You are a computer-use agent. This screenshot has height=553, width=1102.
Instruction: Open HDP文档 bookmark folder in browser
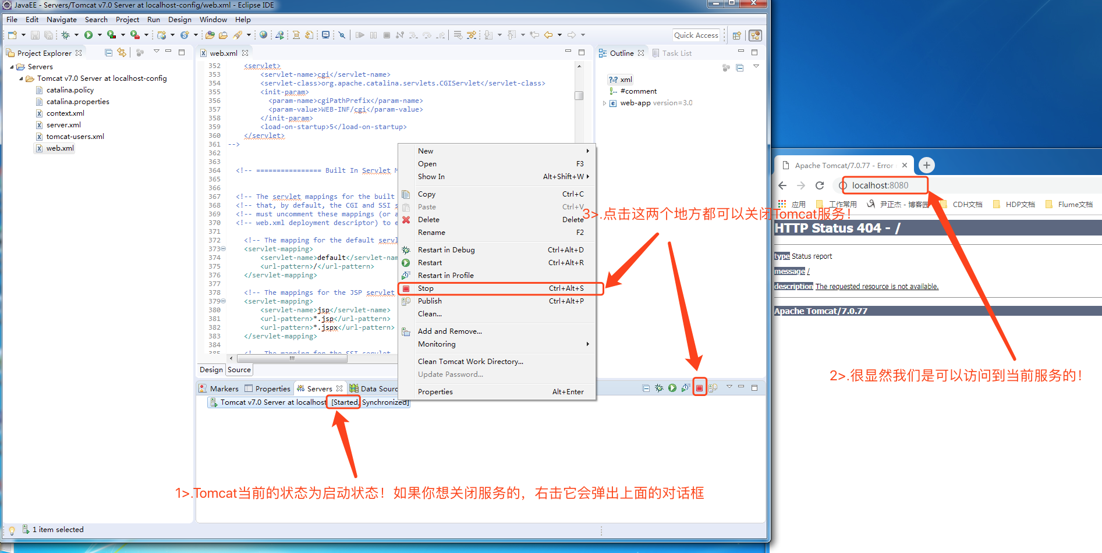(x=1014, y=205)
